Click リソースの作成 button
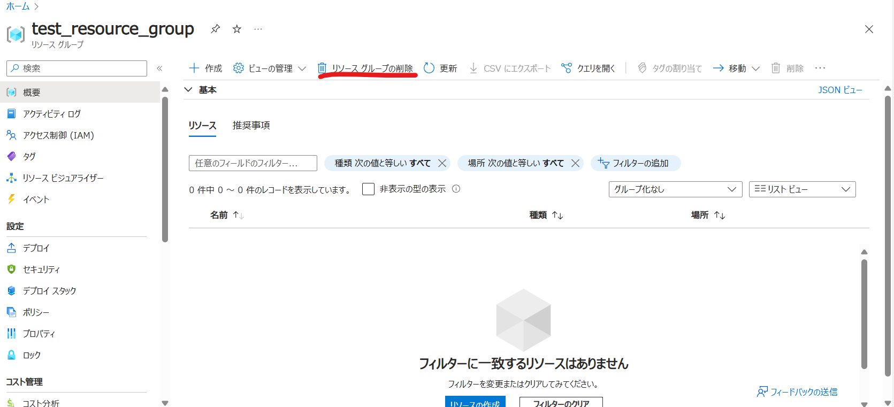Viewport: 894px width, 407px height. pyautogui.click(x=475, y=402)
